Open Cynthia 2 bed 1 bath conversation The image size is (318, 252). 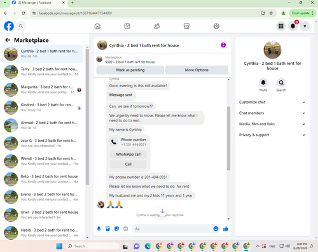click(x=43, y=53)
